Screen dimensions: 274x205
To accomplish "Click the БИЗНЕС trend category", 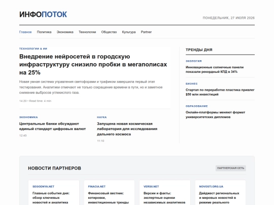I will click(191, 84).
